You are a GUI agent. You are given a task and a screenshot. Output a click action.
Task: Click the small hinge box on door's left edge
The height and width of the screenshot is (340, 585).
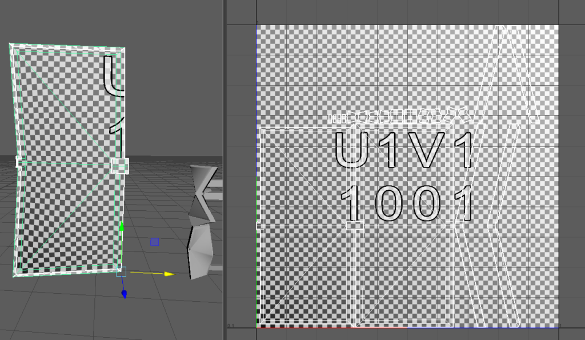[x=18, y=162]
